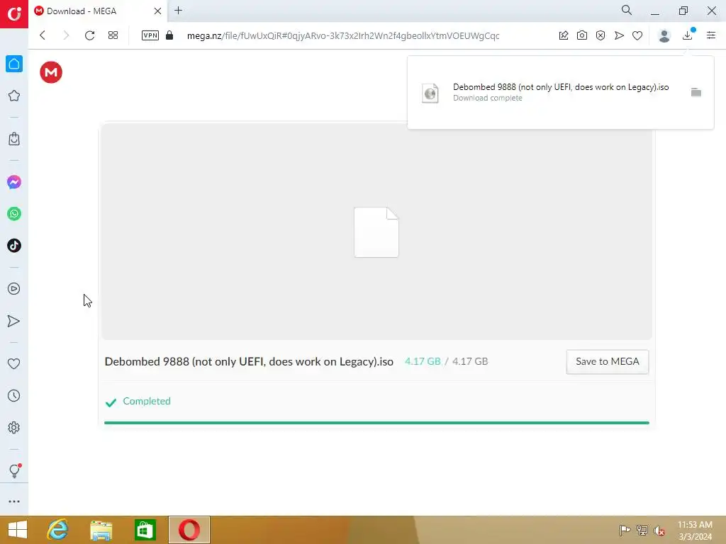Launch Internet Explorer from the taskbar

[57, 530]
